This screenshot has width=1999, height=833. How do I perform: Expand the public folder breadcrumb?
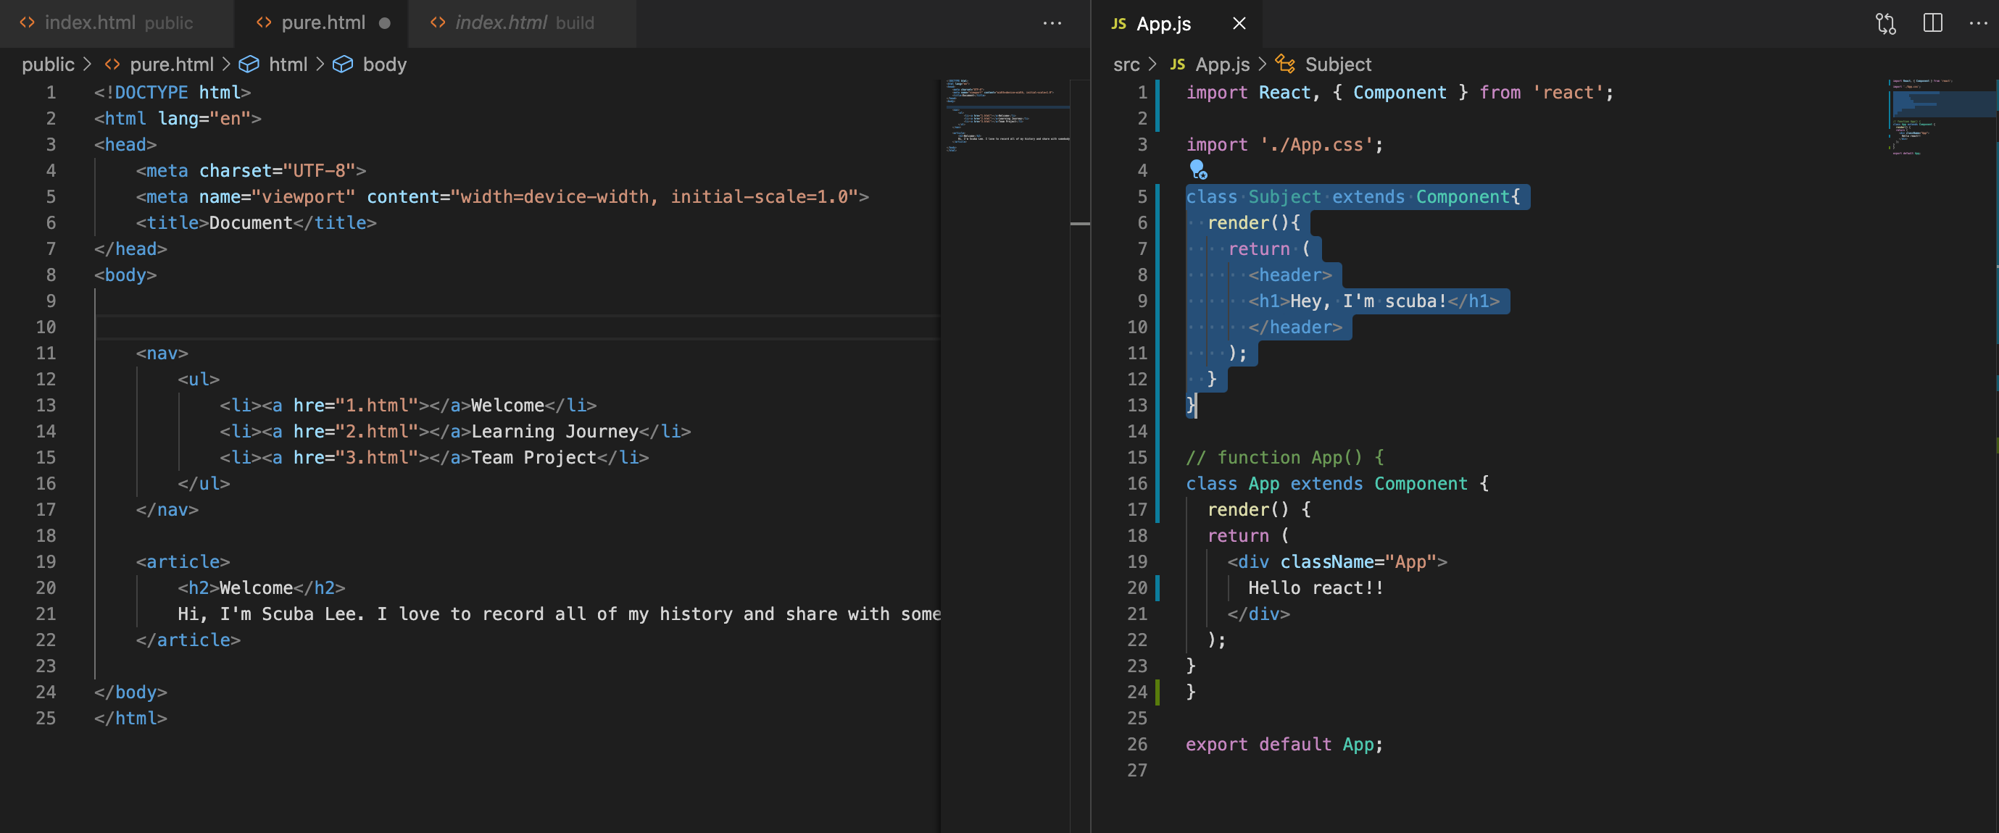click(x=47, y=64)
